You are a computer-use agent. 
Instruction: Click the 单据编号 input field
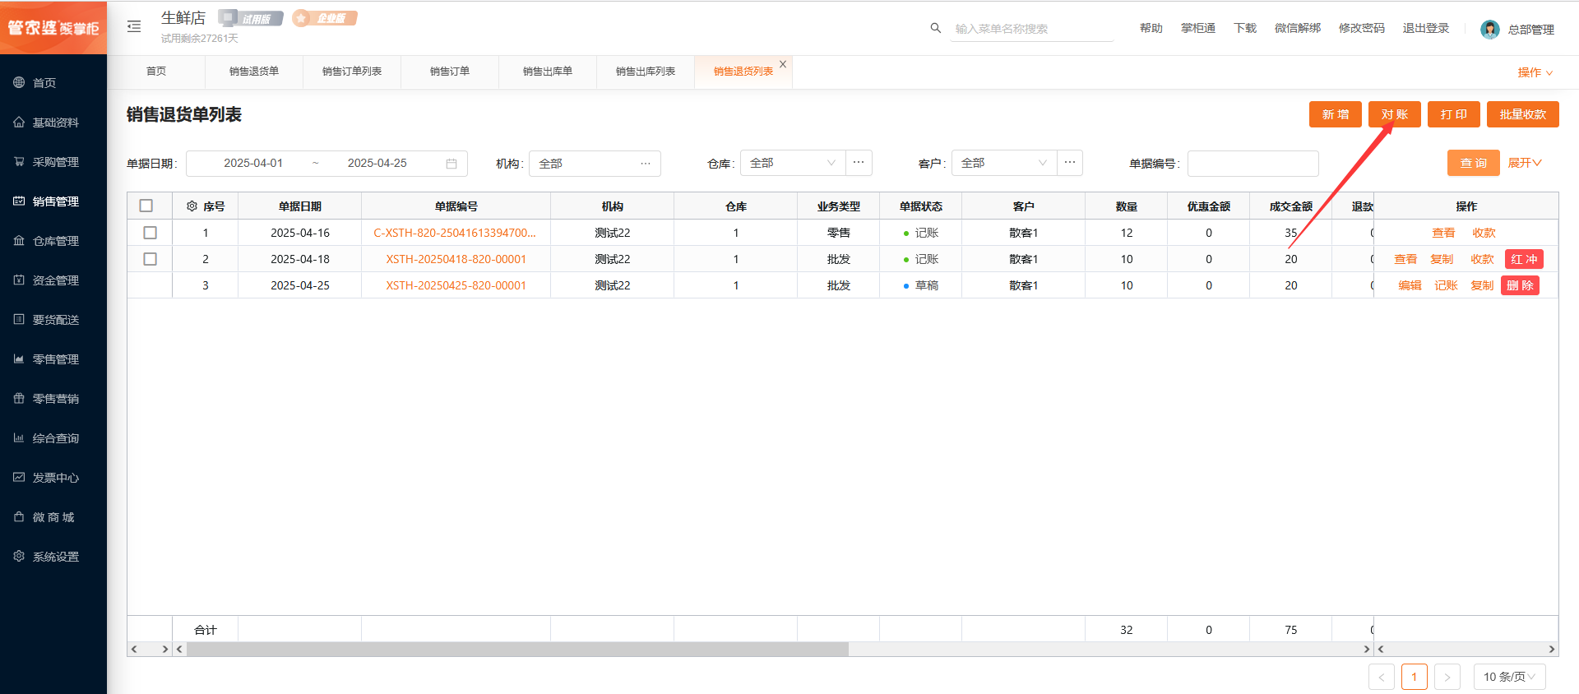[1253, 164]
